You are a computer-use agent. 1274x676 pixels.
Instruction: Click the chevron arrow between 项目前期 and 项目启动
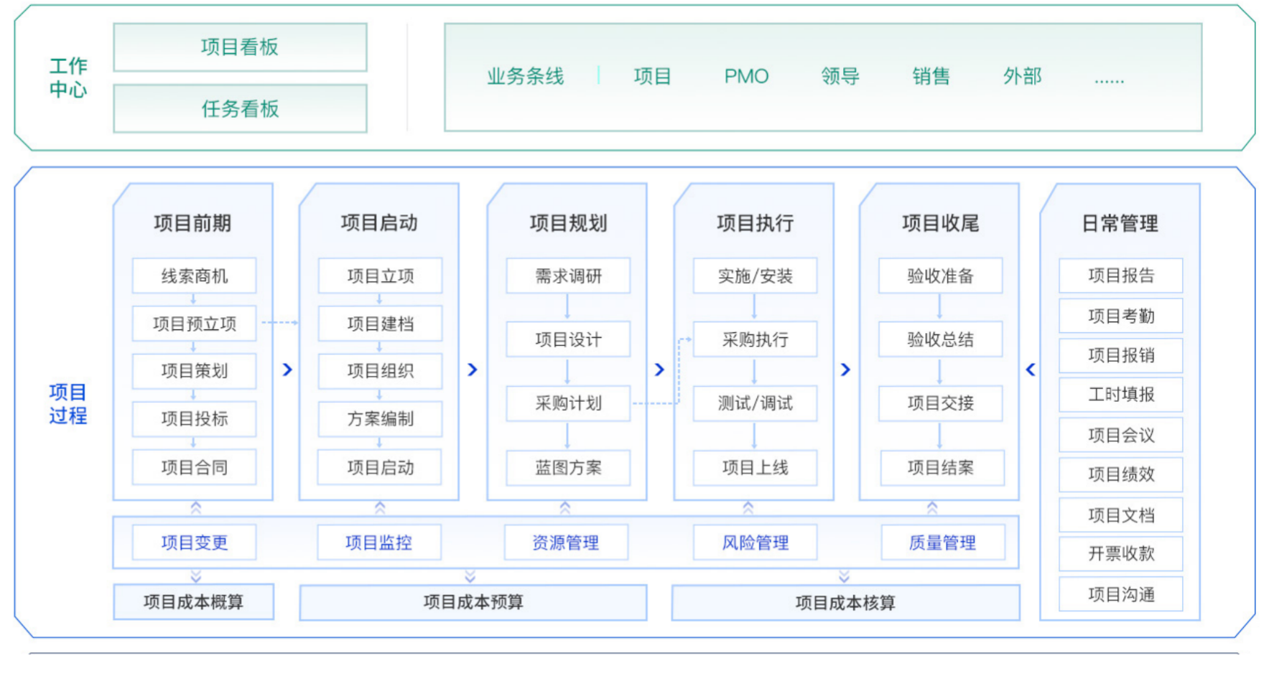point(287,370)
